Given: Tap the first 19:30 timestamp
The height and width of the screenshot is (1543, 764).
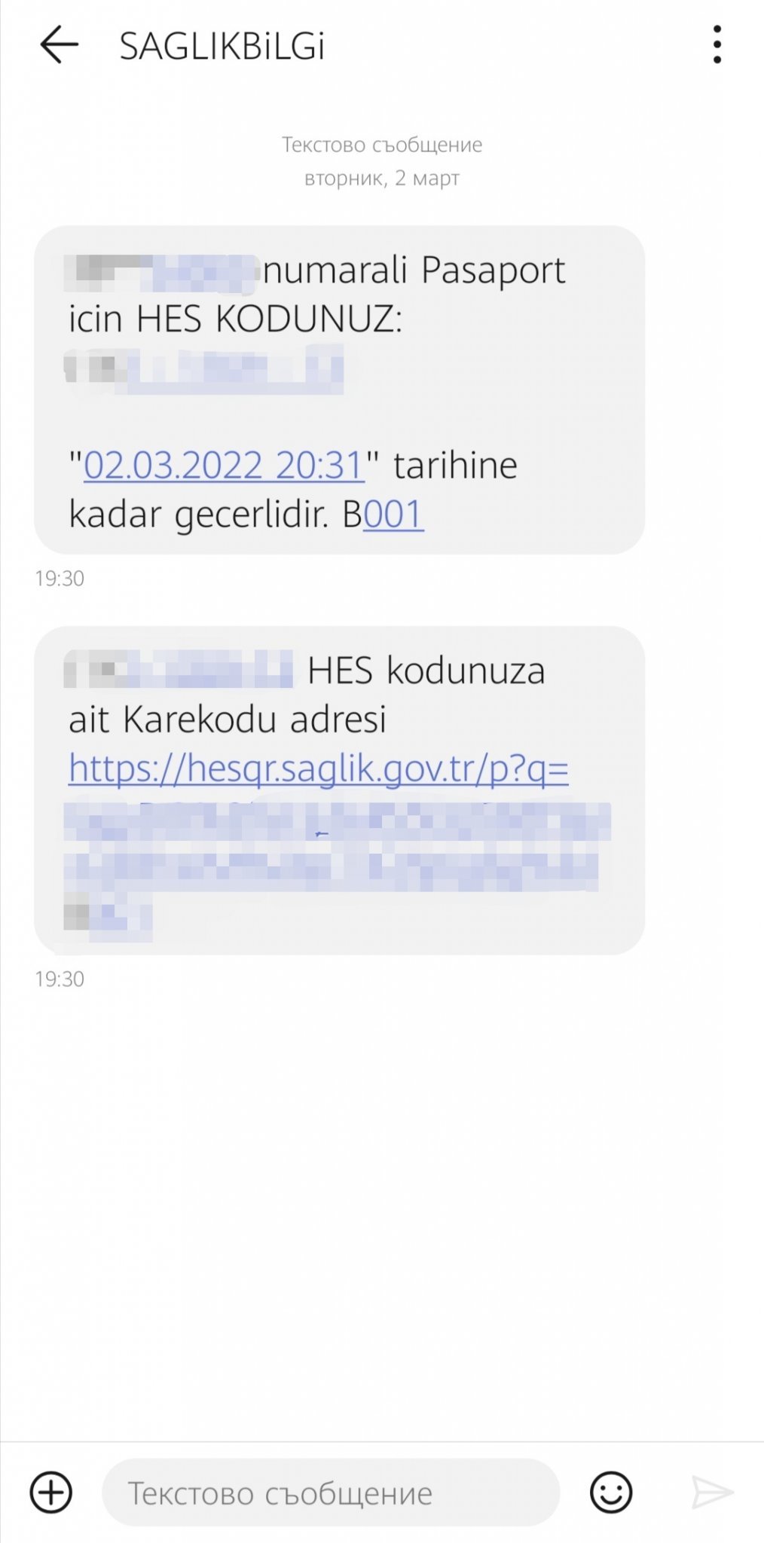Looking at the screenshot, I should (x=60, y=579).
